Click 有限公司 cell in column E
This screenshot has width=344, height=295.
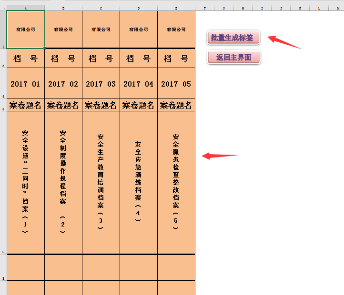[x=176, y=29]
